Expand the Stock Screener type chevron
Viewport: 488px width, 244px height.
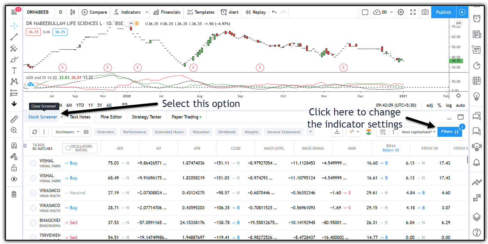point(62,117)
